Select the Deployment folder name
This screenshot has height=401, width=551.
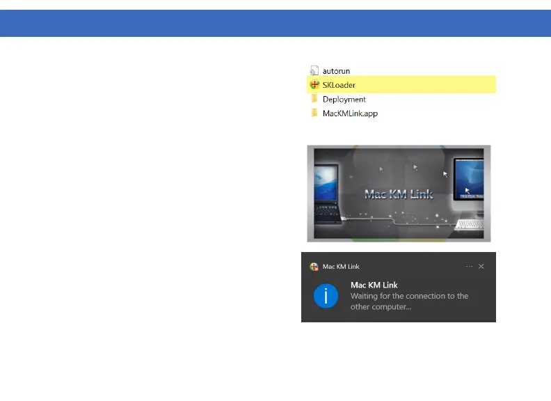[x=344, y=99]
